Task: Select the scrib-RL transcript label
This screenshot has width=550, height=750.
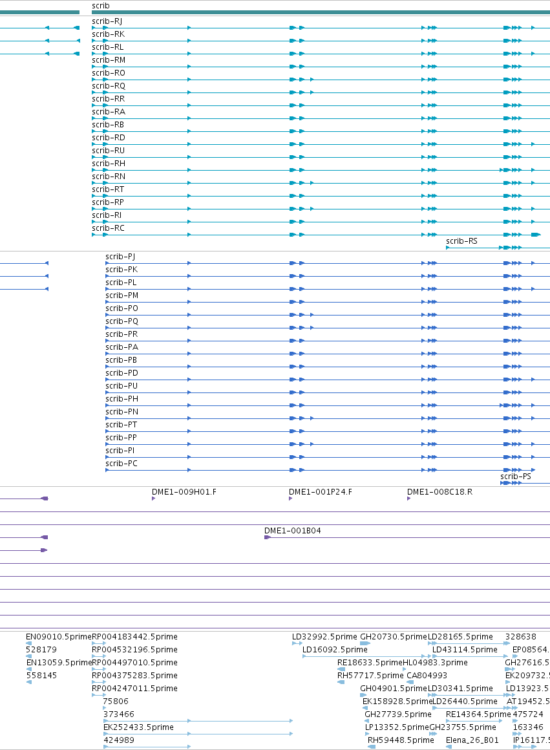Action: pos(107,47)
